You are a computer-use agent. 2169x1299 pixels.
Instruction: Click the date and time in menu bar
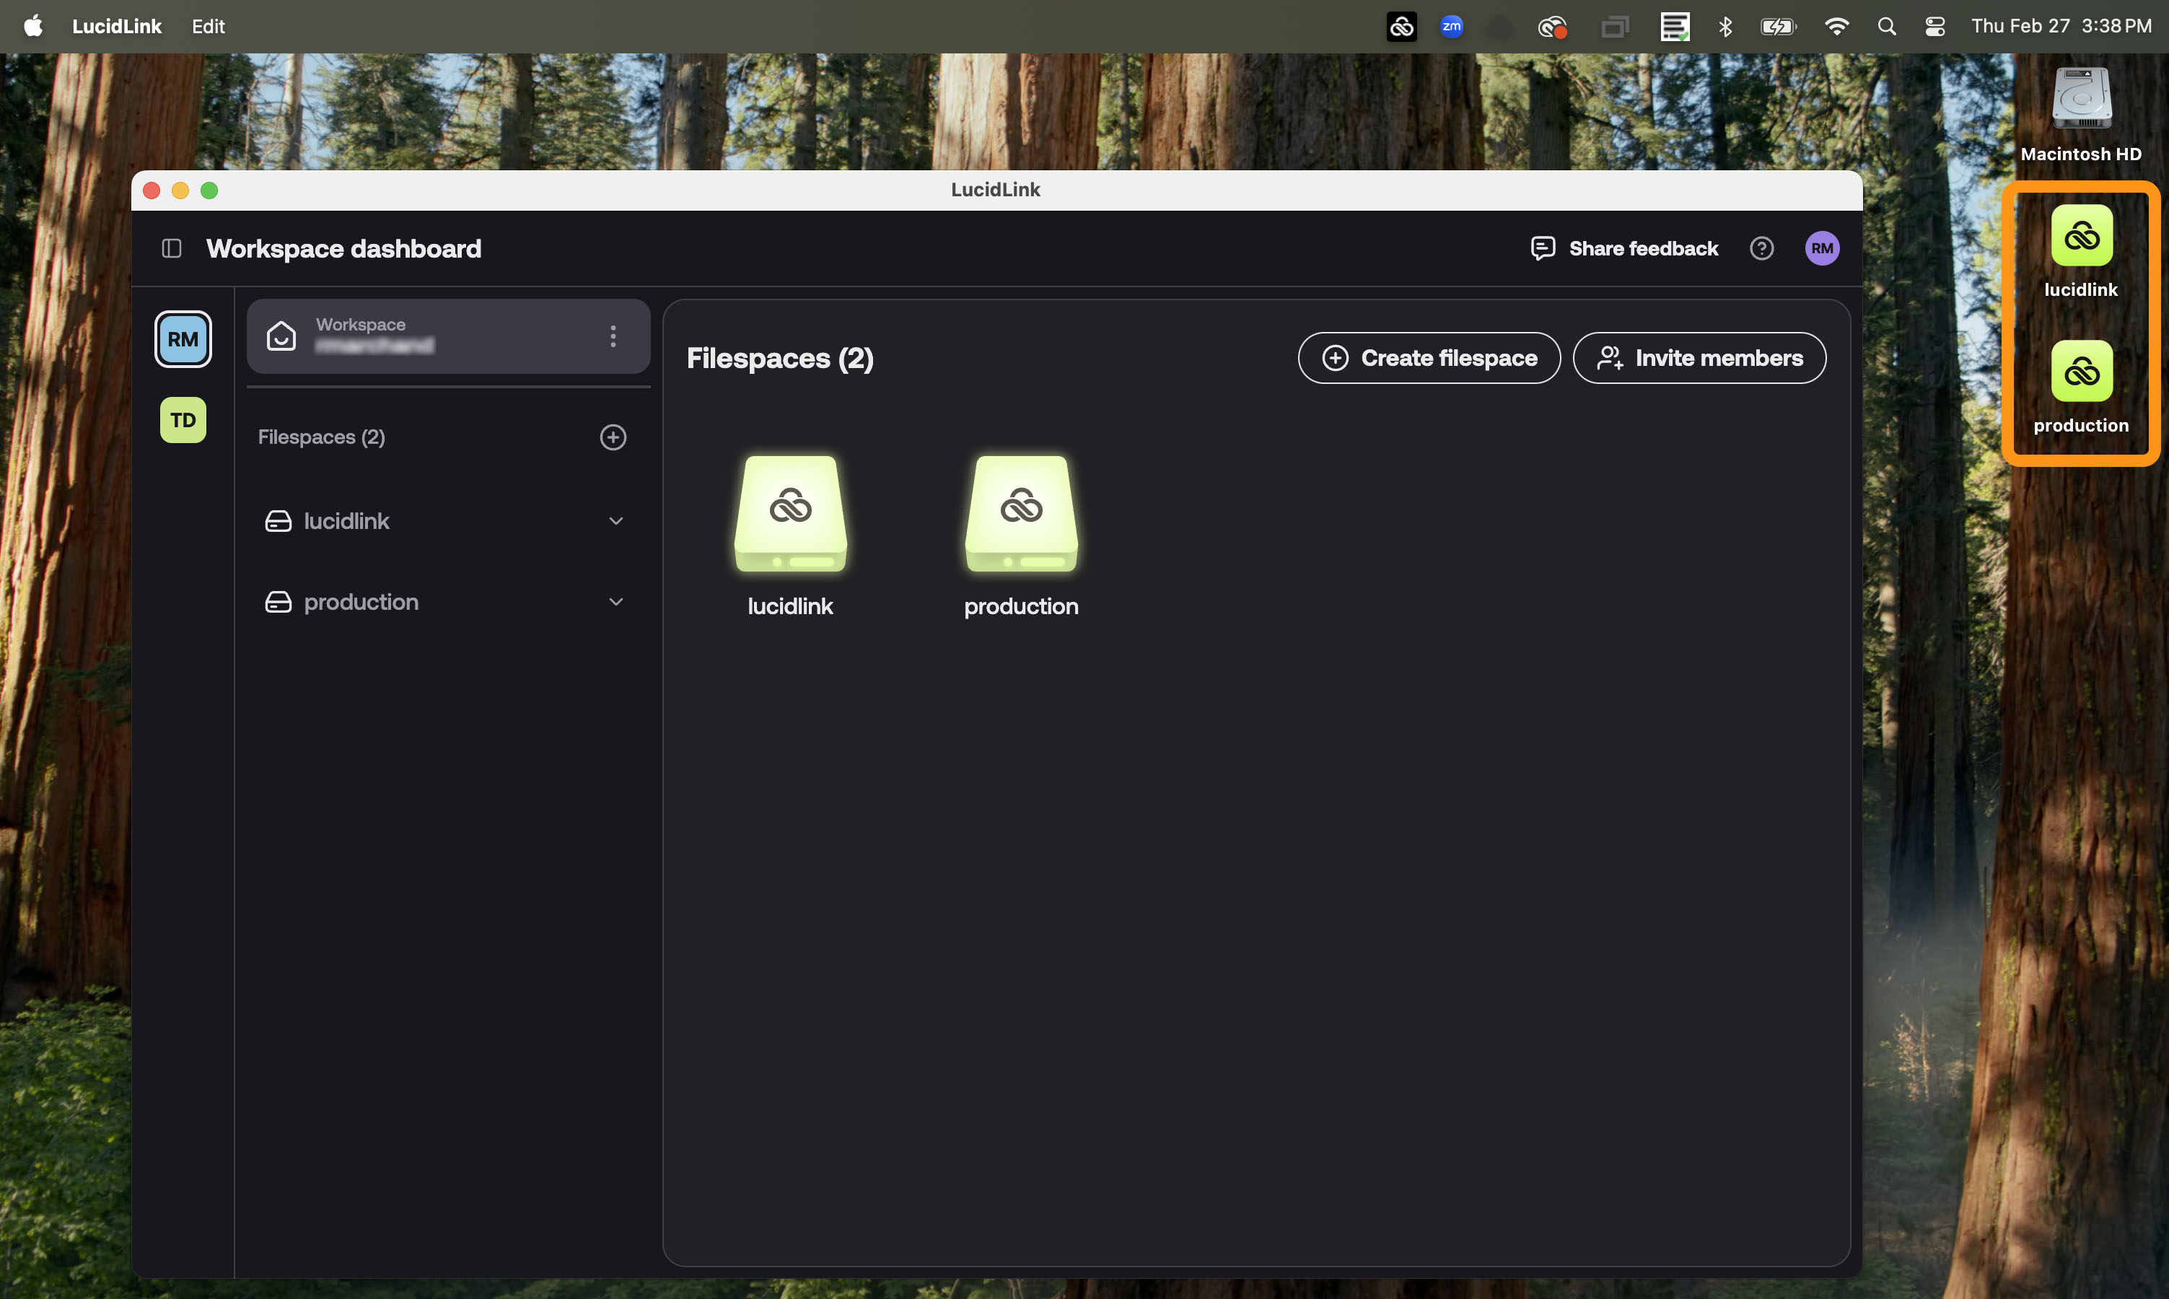[2061, 26]
